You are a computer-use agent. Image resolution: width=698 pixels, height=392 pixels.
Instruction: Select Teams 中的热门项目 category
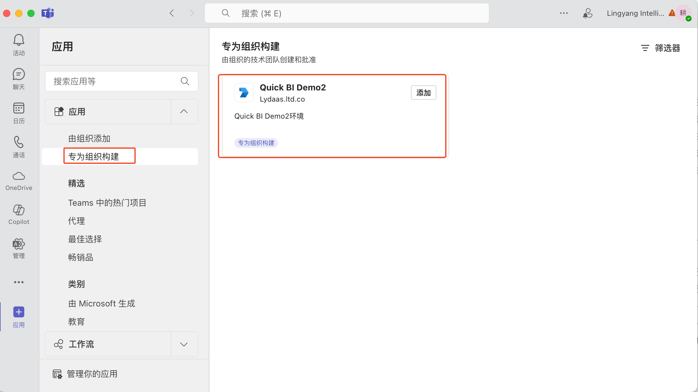pos(107,203)
